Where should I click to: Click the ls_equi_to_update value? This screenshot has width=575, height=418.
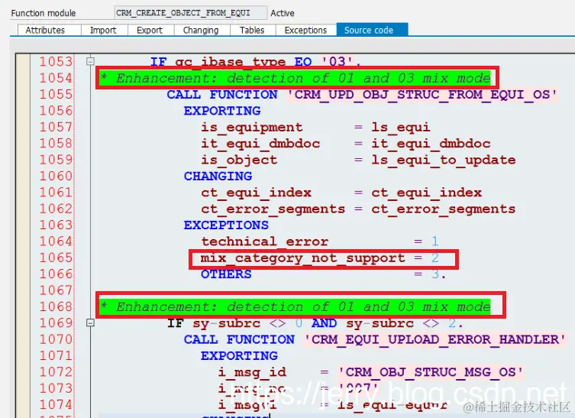pos(444,160)
